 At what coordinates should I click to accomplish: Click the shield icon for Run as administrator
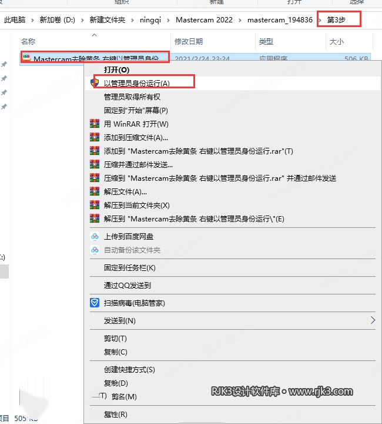[95, 83]
